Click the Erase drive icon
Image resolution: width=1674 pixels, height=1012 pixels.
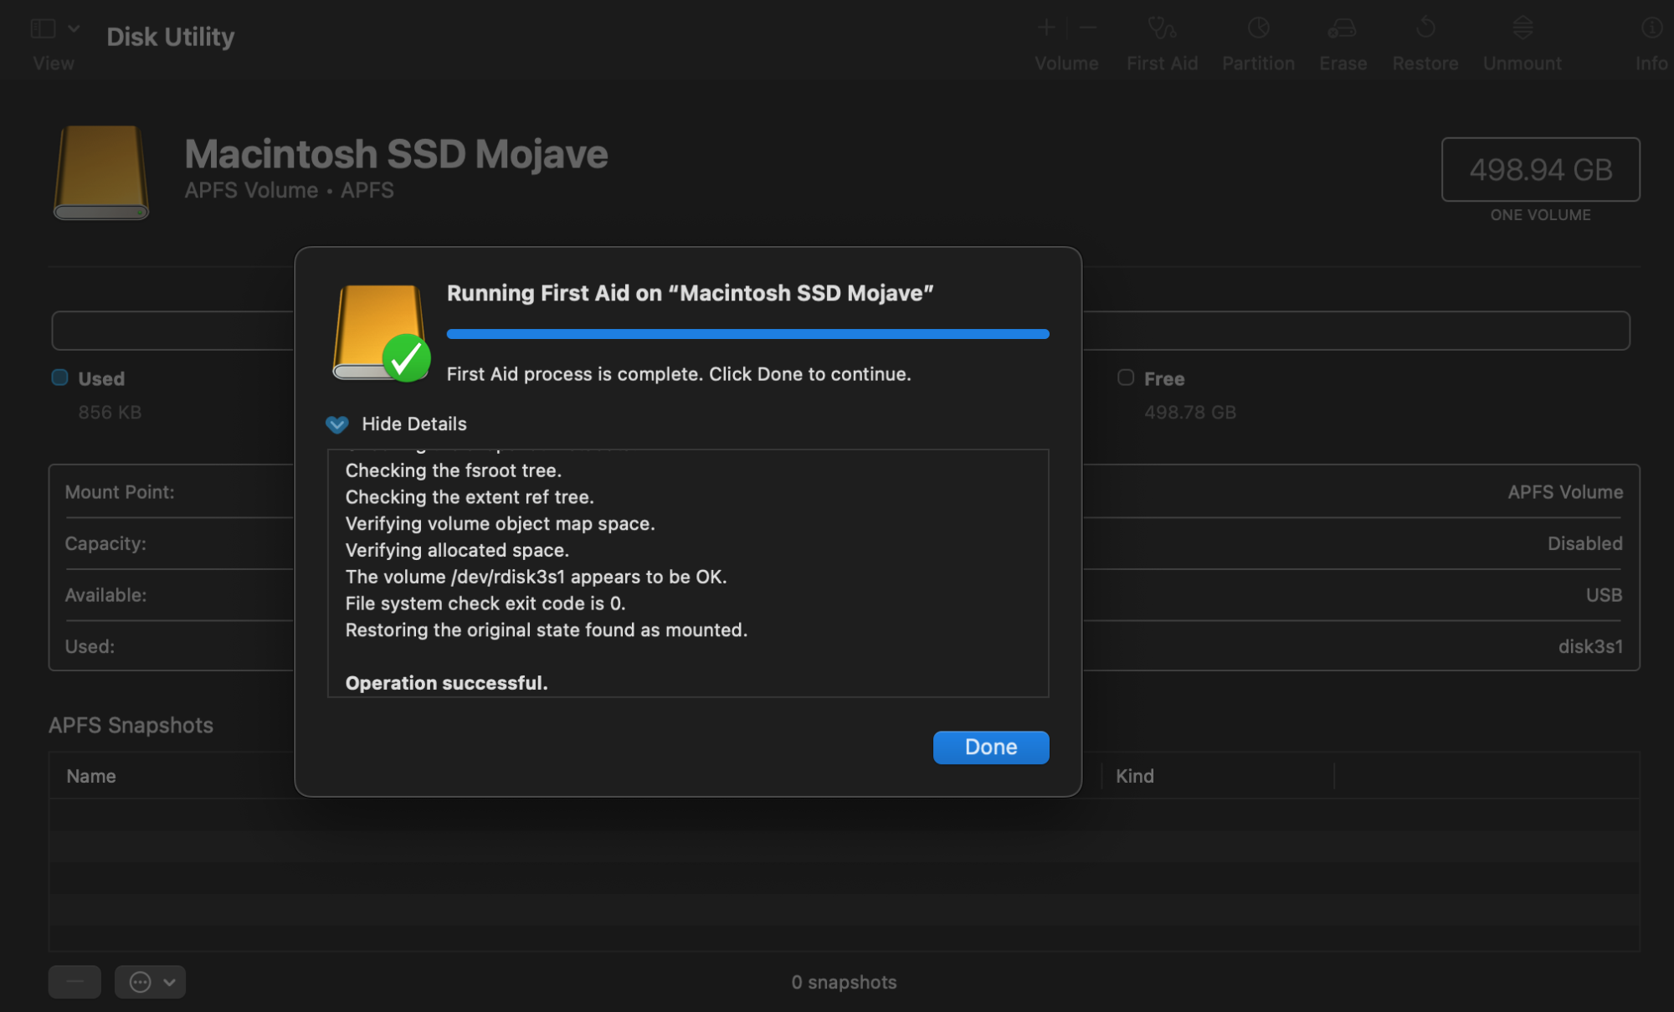pos(1342,28)
